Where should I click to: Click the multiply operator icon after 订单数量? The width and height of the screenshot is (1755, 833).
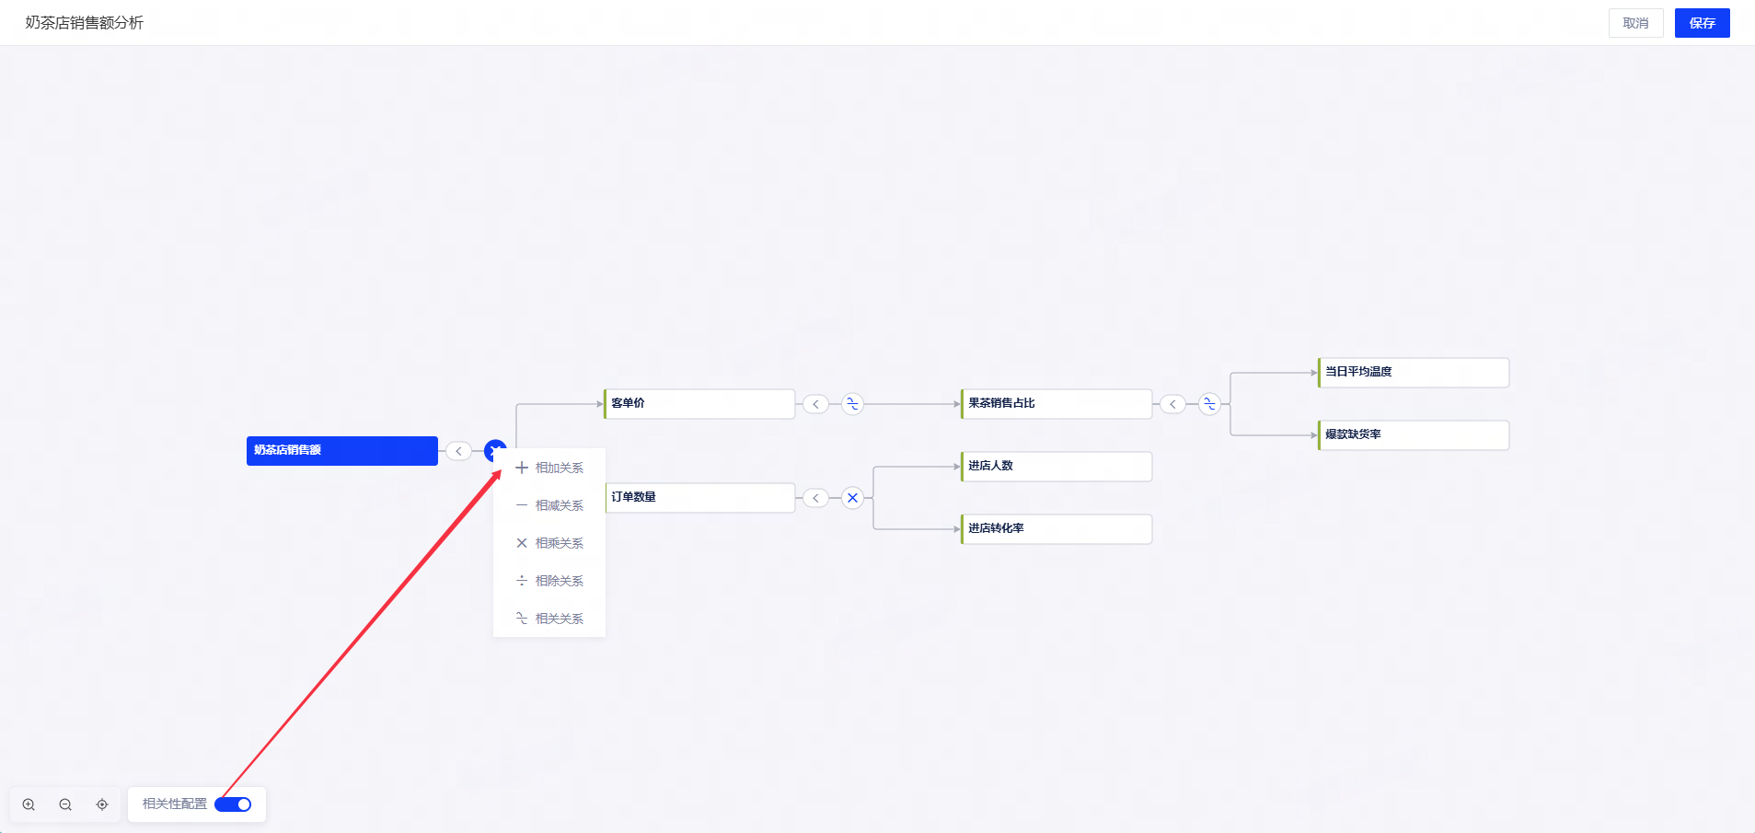click(852, 498)
